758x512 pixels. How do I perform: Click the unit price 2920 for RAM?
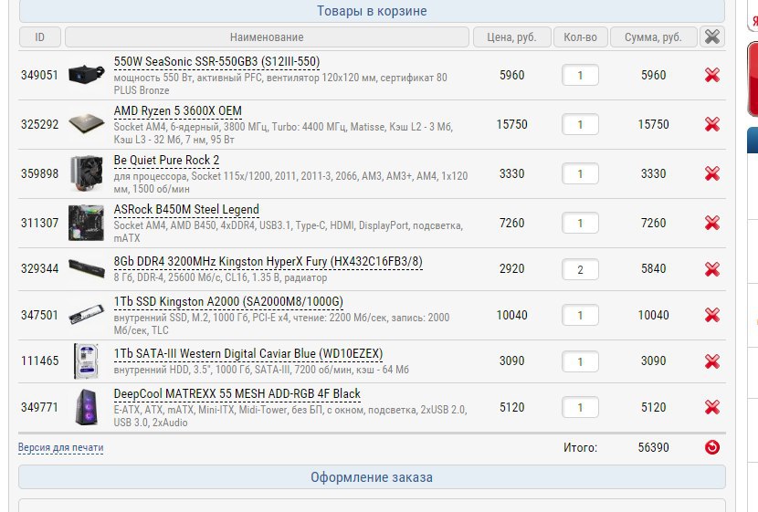point(512,268)
